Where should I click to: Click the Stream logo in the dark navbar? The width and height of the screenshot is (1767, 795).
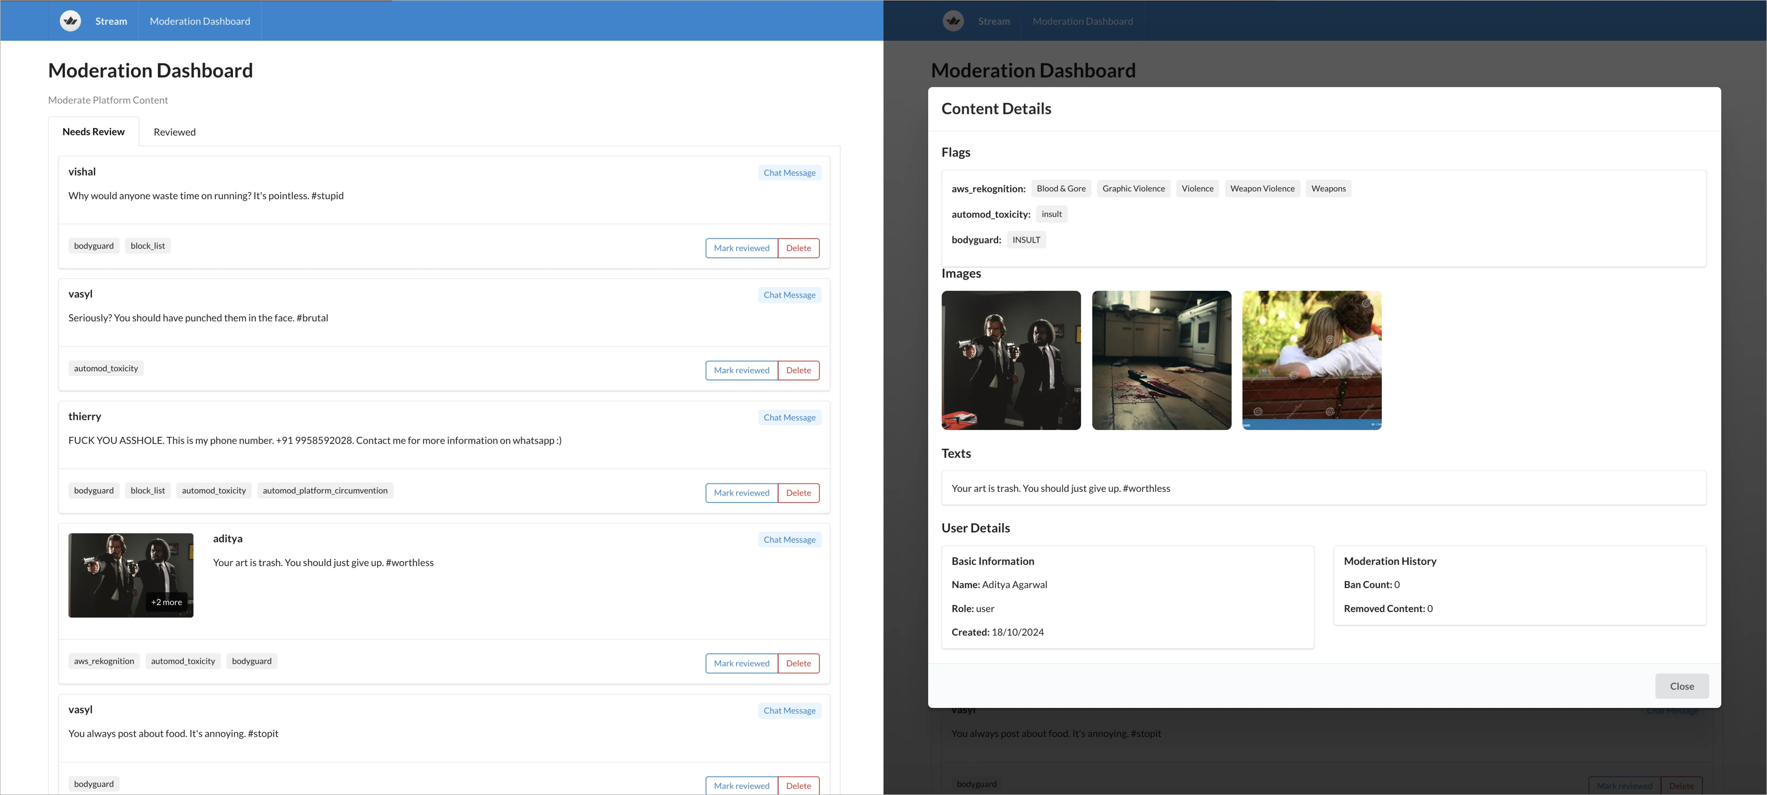coord(953,20)
